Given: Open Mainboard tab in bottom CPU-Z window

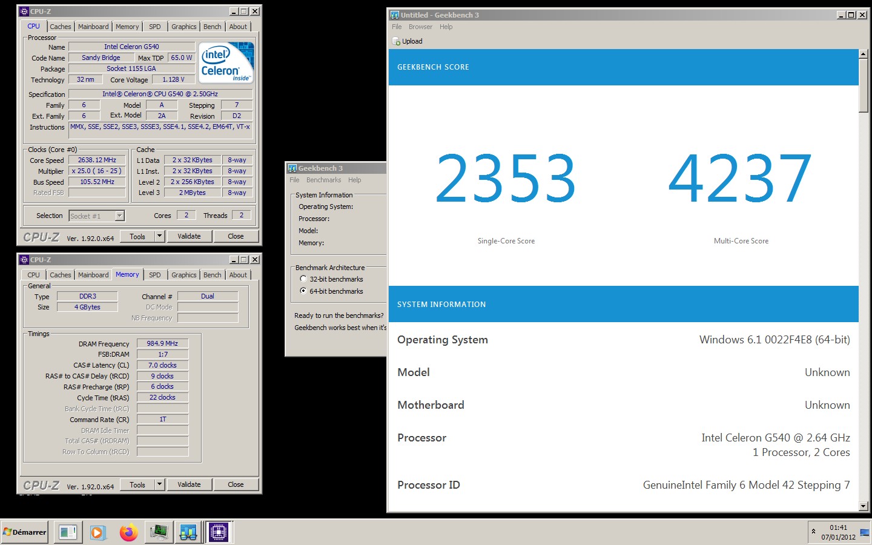Looking at the screenshot, I should click(93, 275).
